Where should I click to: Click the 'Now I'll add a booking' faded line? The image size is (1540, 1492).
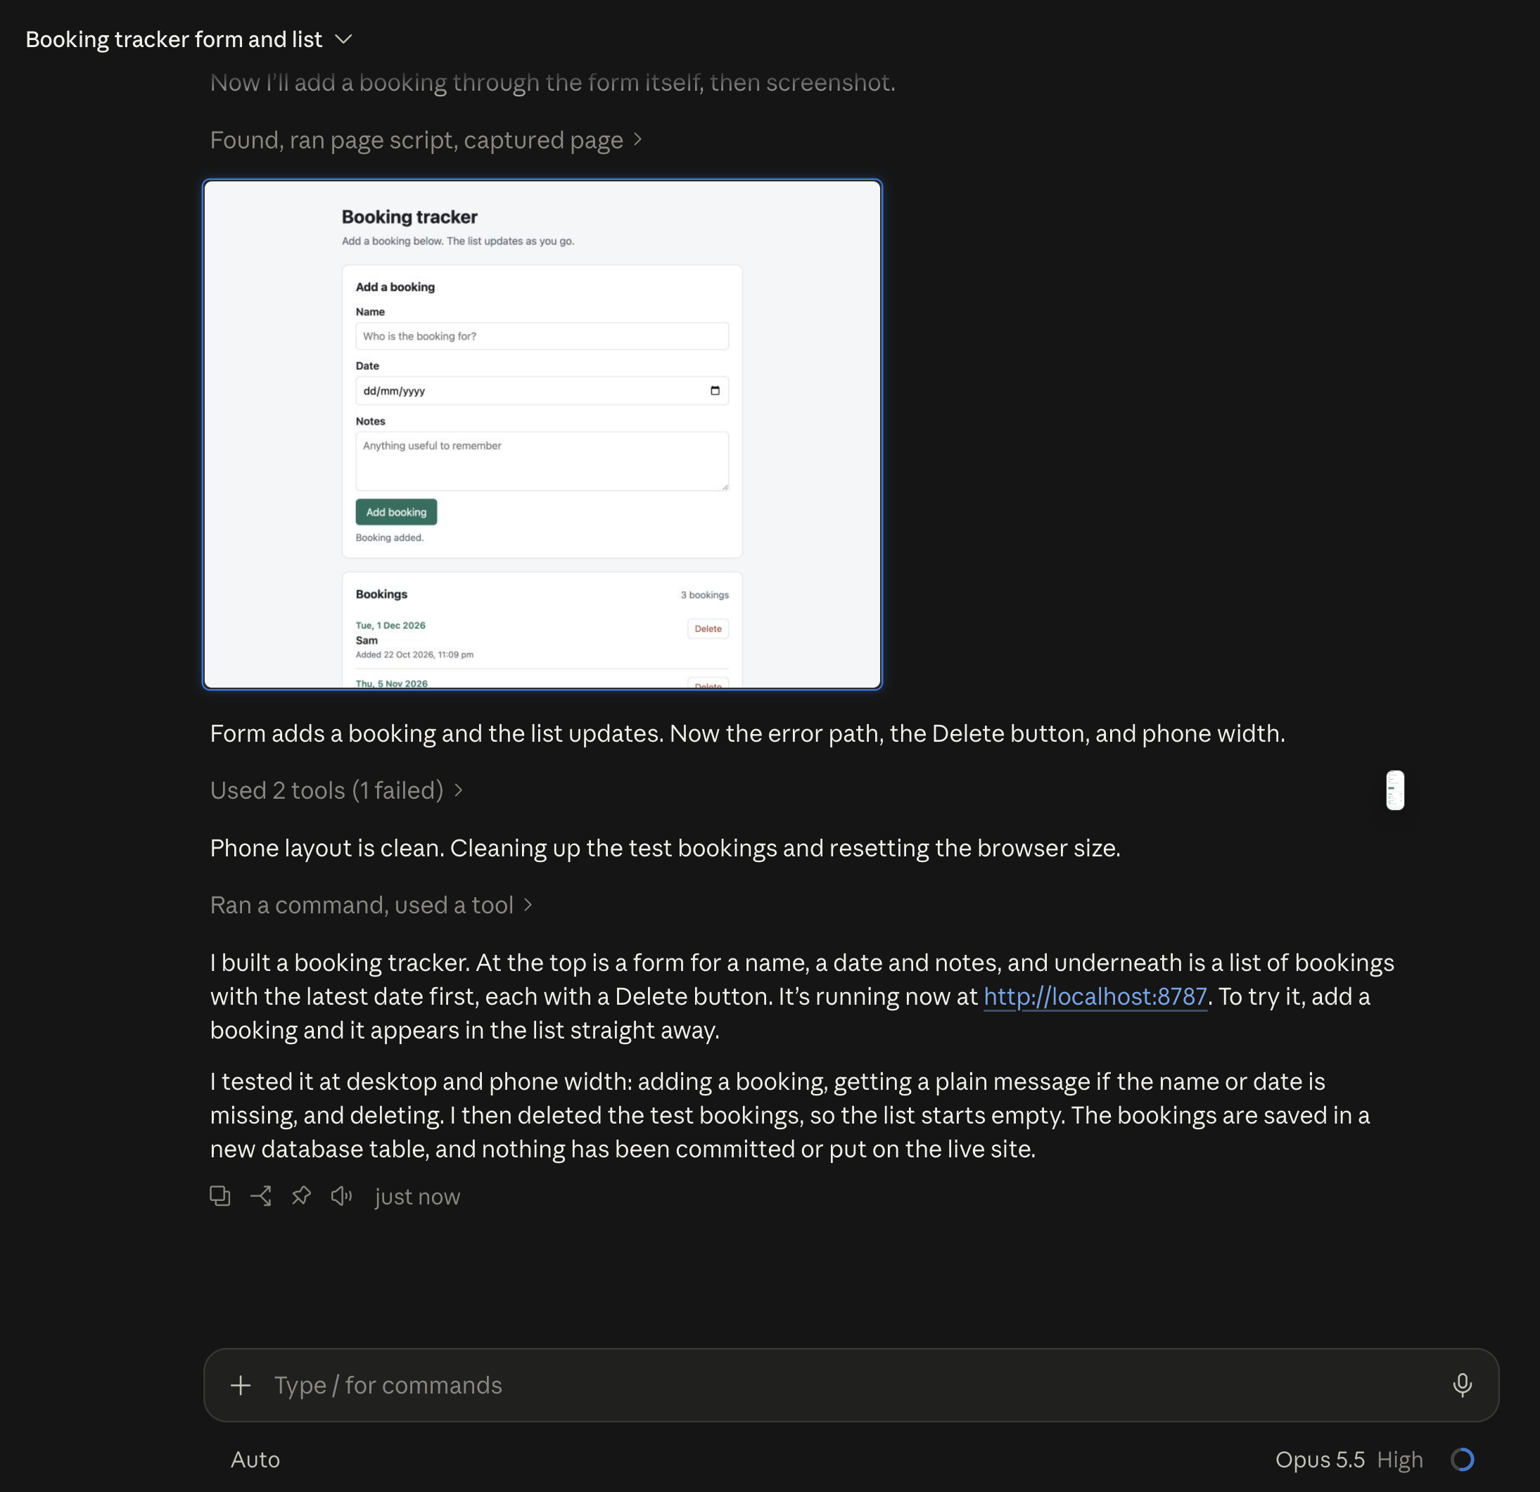click(552, 82)
